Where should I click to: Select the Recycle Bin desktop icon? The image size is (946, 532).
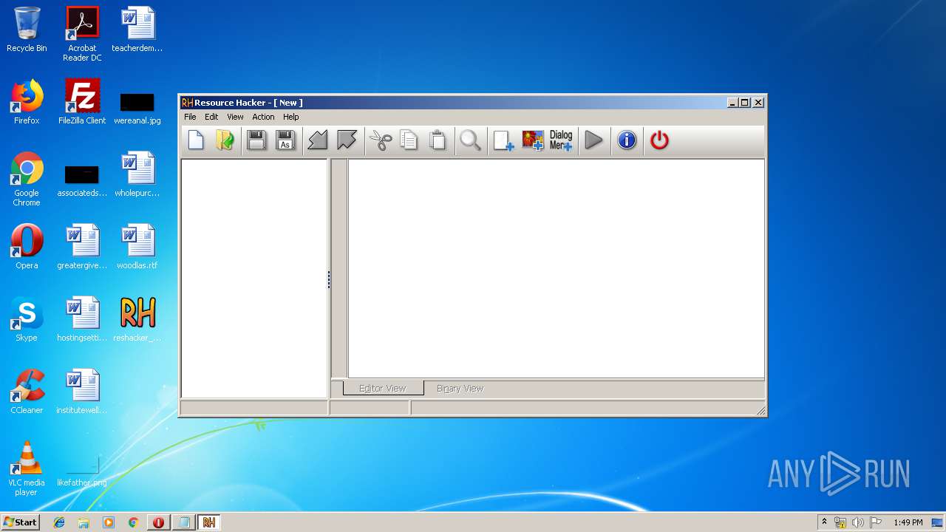tap(27, 30)
